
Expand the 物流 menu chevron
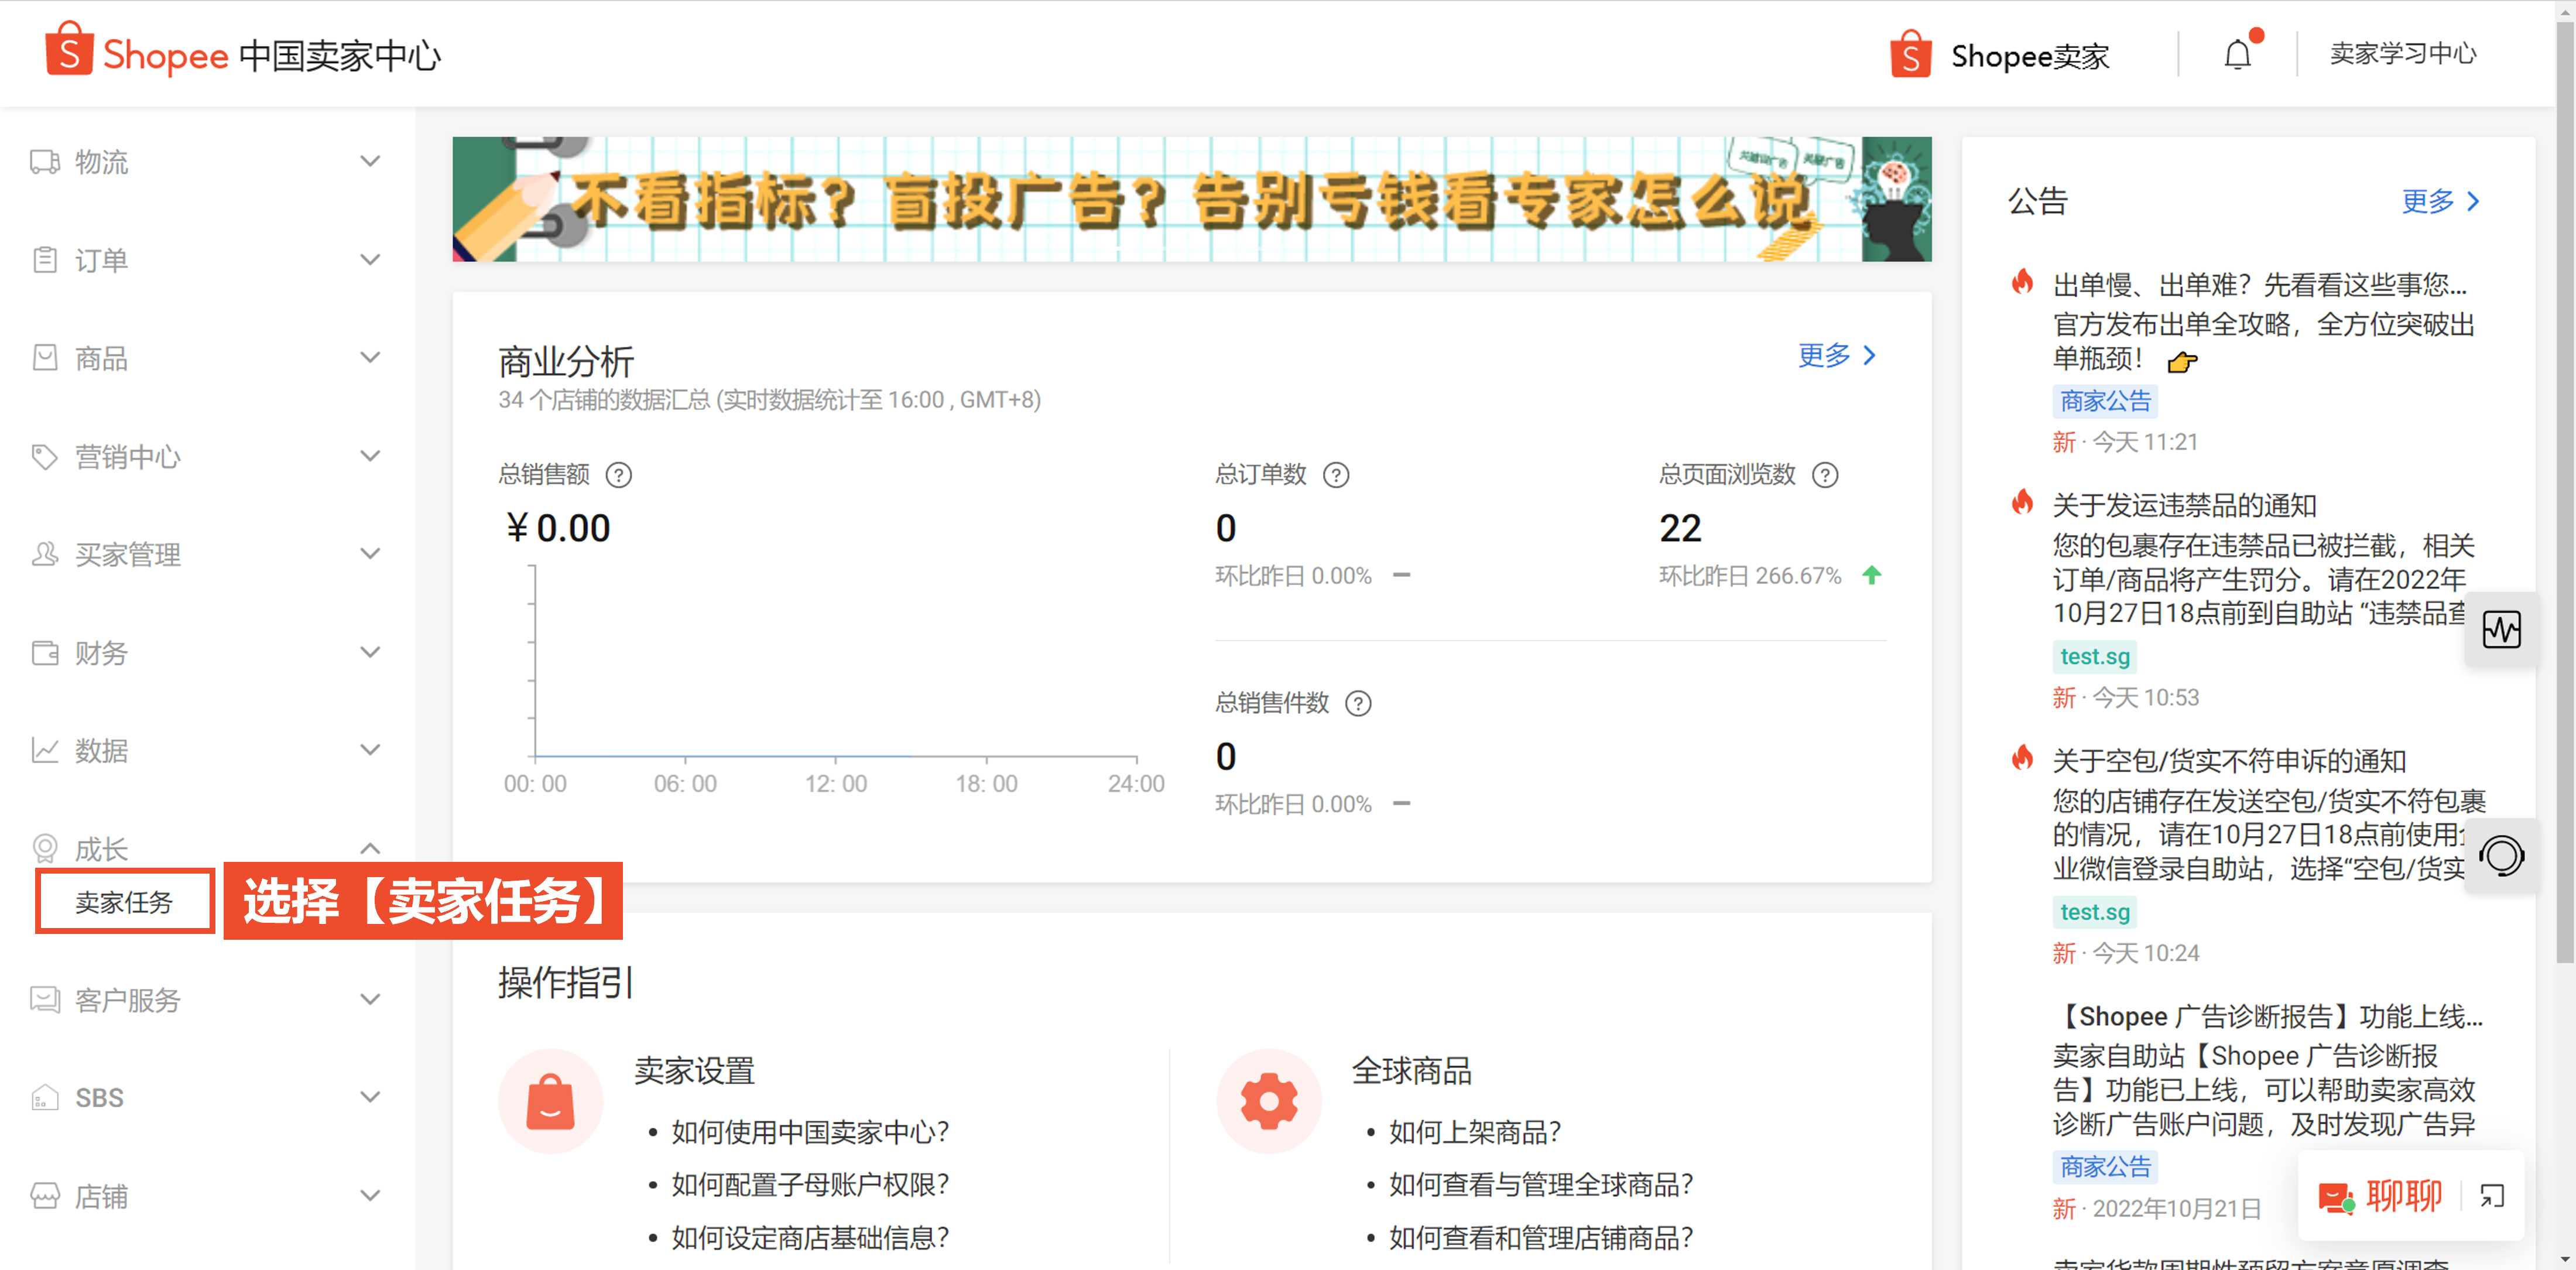point(370,161)
